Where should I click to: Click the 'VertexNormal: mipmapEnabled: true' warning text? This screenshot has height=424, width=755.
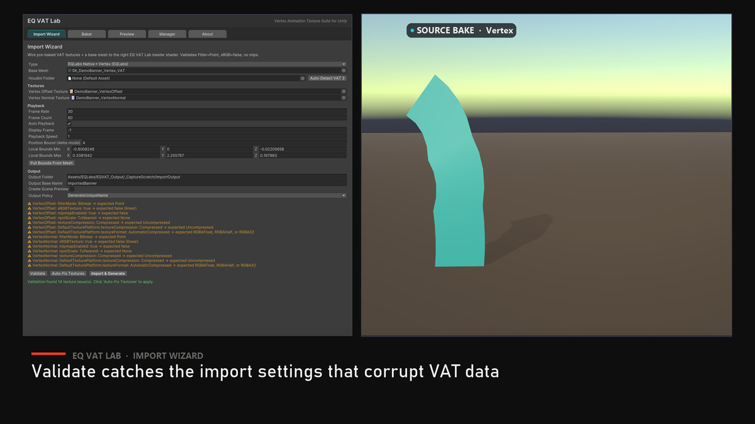pyautogui.click(x=81, y=246)
